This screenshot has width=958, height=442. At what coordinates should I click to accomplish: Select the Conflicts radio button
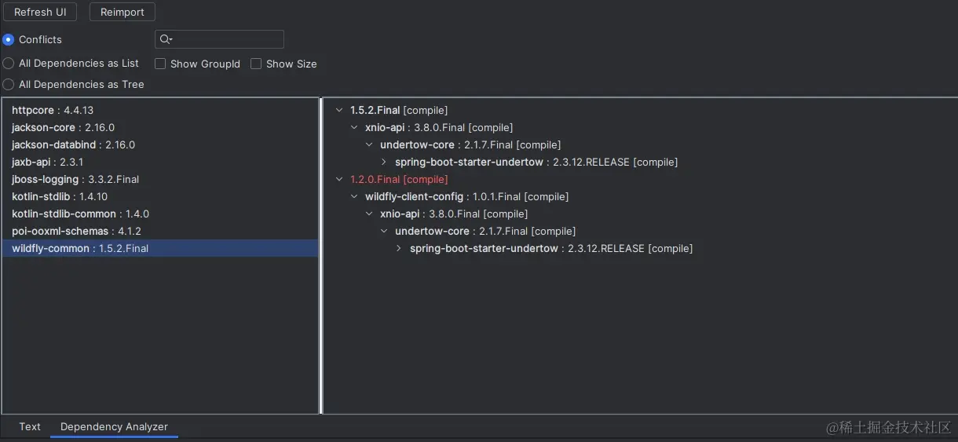click(x=9, y=39)
